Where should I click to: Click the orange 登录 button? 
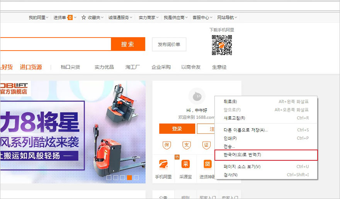click(x=177, y=129)
